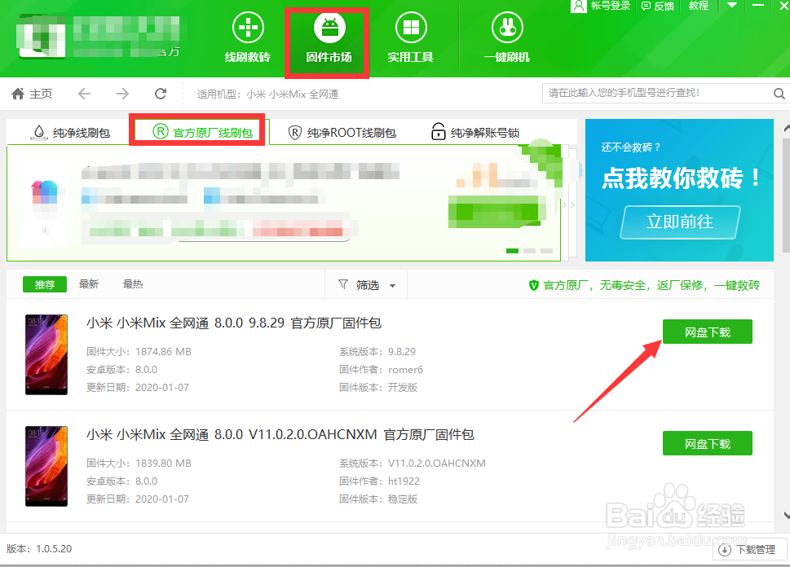Click the search magnifier icon
The height and width of the screenshot is (567, 790).
[779, 94]
